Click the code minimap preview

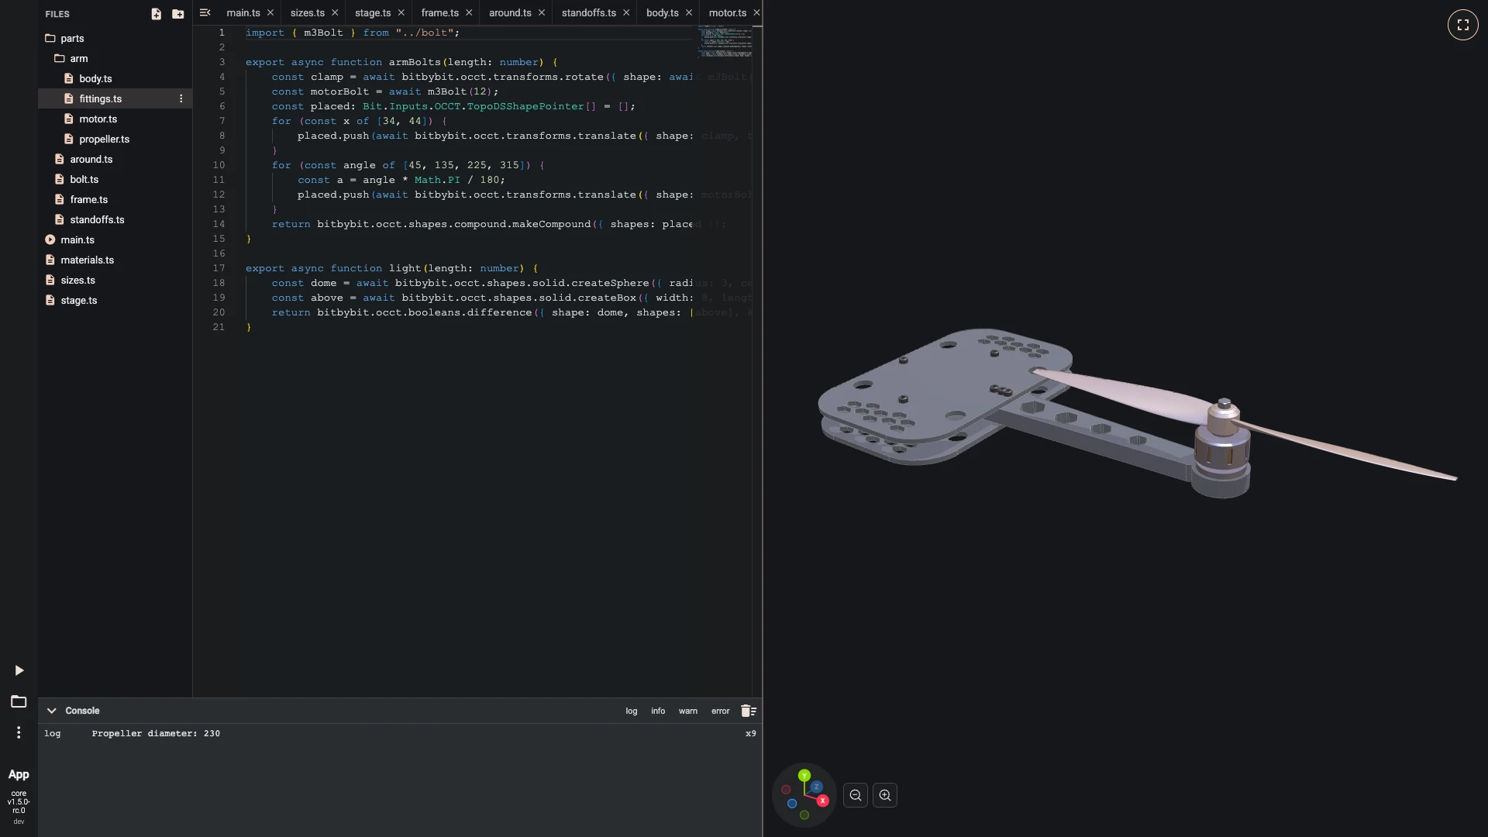click(x=725, y=42)
